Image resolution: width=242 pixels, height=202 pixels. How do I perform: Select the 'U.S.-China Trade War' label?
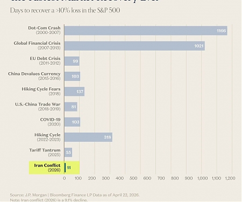38,105
